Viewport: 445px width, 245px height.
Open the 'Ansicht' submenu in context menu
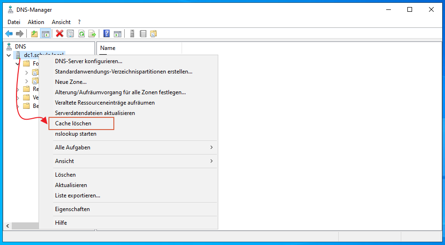pos(128,161)
